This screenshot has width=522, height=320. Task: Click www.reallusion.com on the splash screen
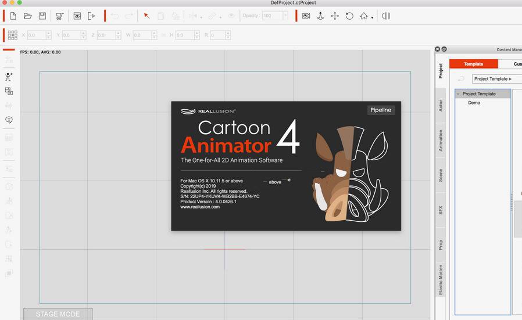200,207
